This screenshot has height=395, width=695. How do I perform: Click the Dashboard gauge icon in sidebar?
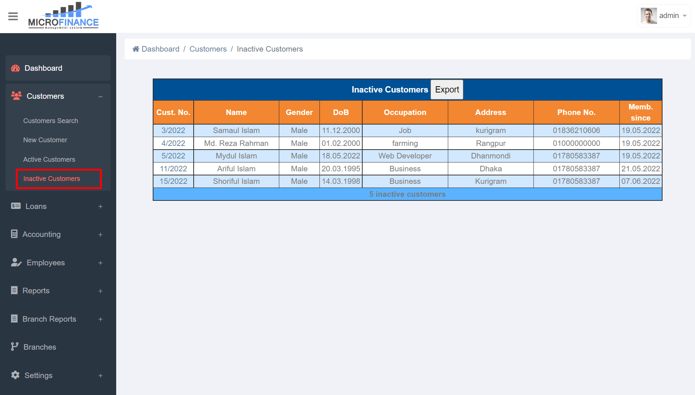tap(15, 68)
